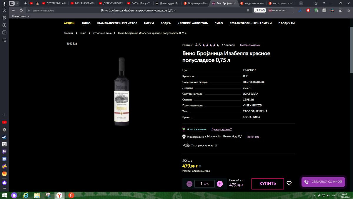Open the 'ВИСКИ' category
The image size is (353, 199).
149,23
